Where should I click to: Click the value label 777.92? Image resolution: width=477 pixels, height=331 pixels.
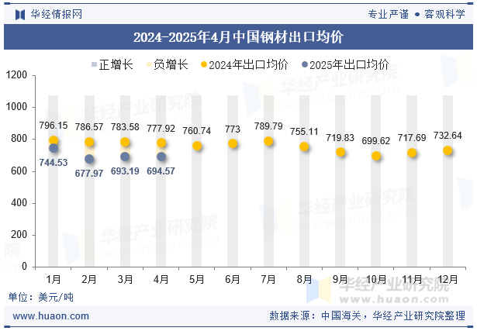tap(161, 129)
